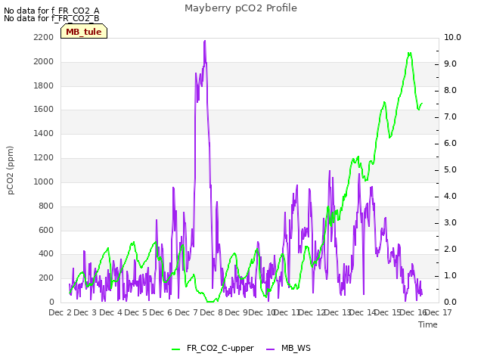The height and width of the screenshot is (363, 484).
Task: Click the Dec 5 x-axis tick label
Action: coord(136,312)
